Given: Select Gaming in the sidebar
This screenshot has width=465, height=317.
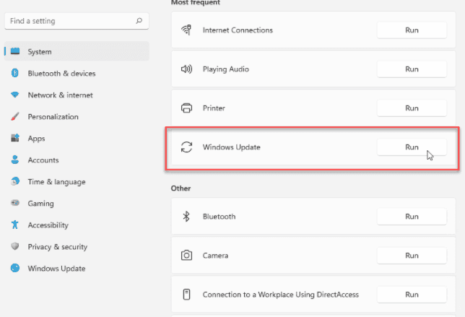Looking at the screenshot, I should (77, 203).
